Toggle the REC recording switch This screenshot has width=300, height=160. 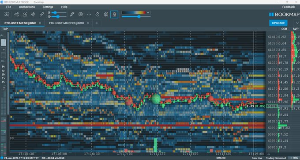293,158
